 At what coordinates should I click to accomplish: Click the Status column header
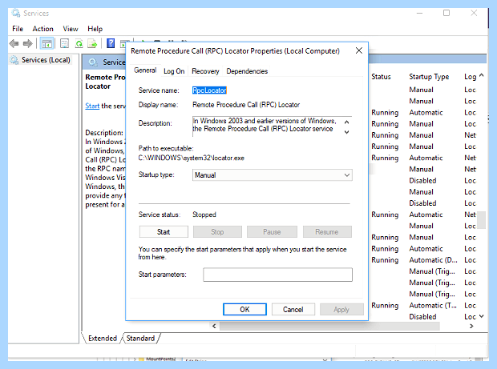[x=381, y=77]
